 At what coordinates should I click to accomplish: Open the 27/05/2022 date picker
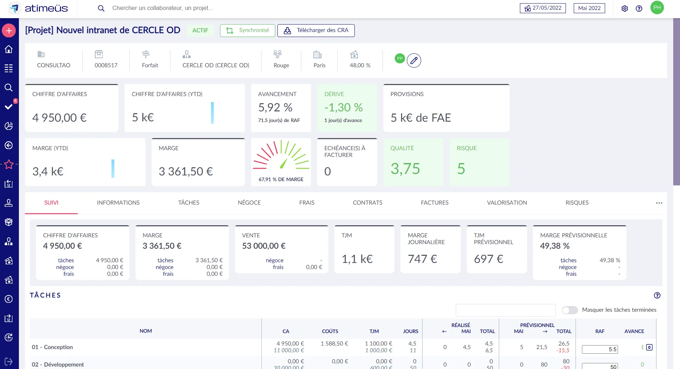(x=543, y=8)
